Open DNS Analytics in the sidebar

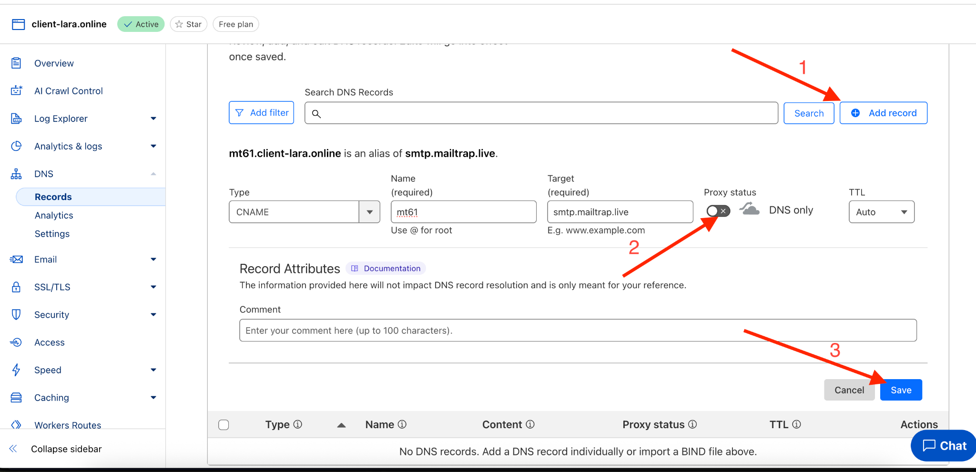[54, 215]
